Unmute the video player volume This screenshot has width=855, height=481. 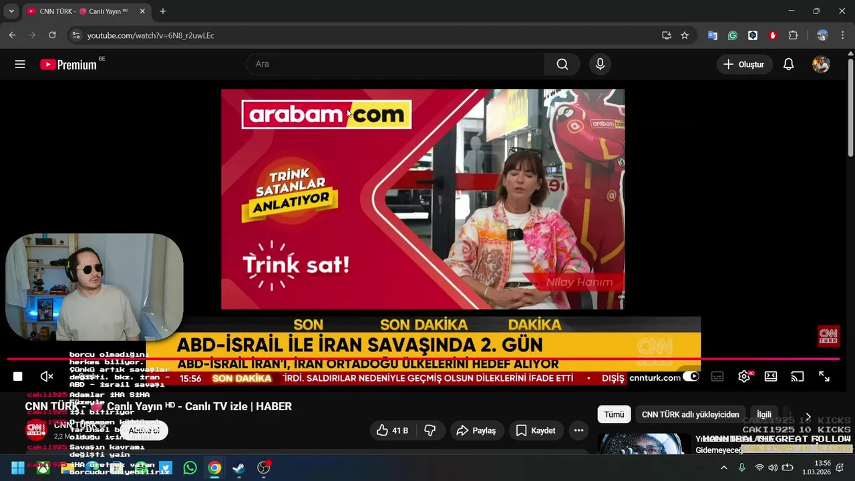point(47,377)
